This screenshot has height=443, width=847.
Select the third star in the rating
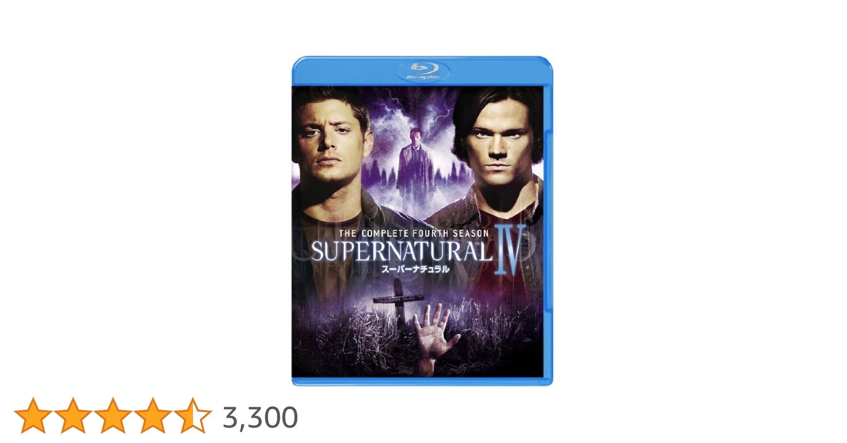113,416
